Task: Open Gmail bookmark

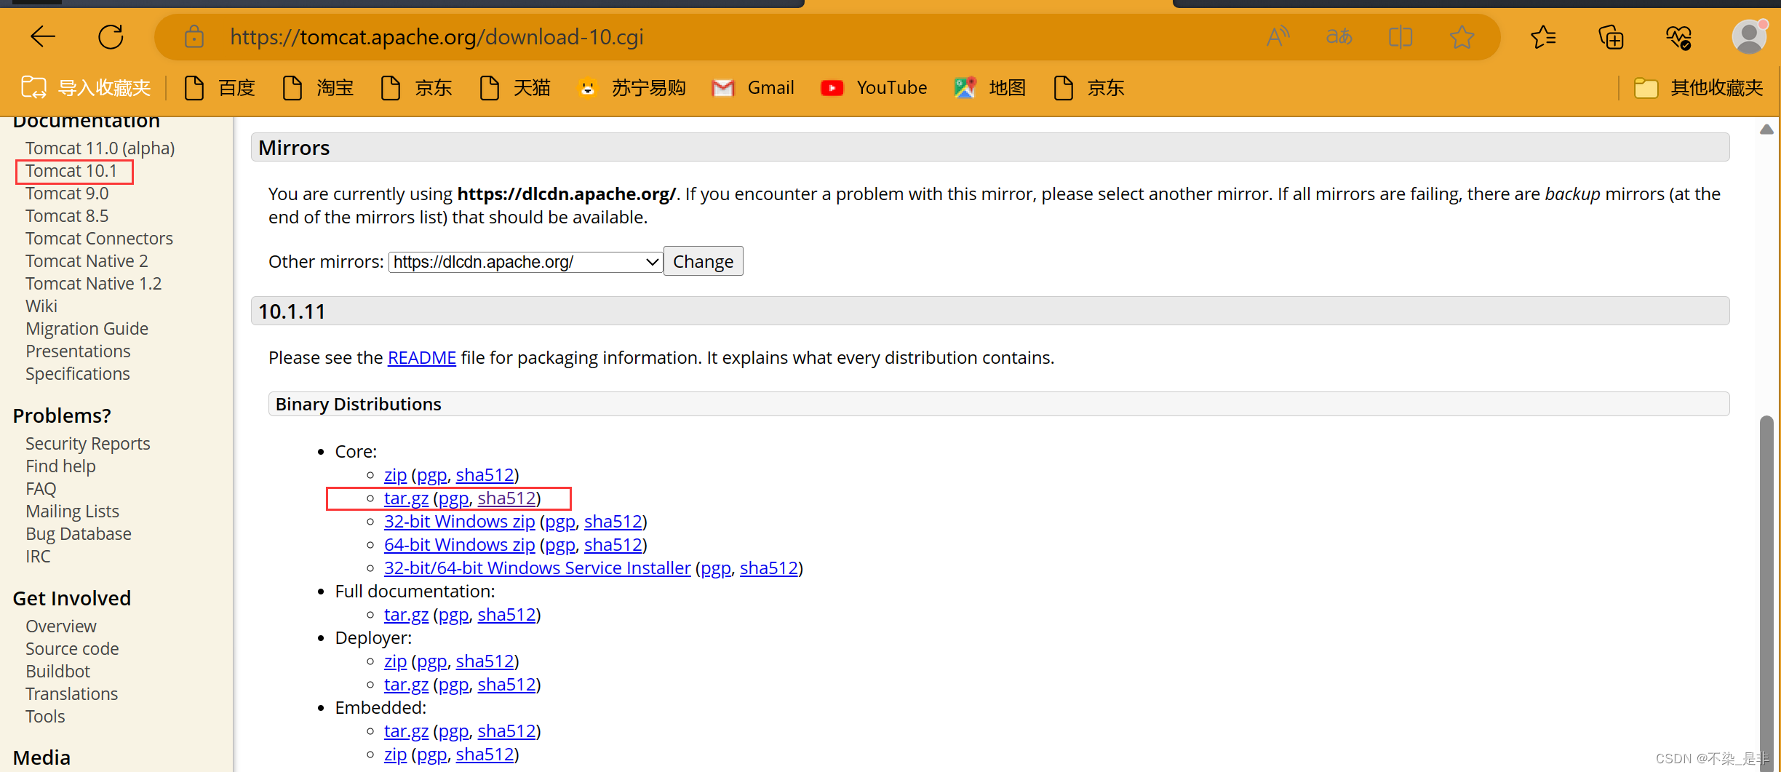Action: (x=753, y=88)
